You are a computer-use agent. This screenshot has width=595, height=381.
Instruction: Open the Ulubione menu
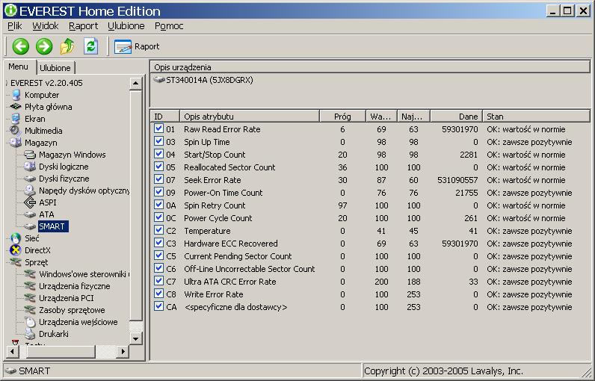[126, 26]
